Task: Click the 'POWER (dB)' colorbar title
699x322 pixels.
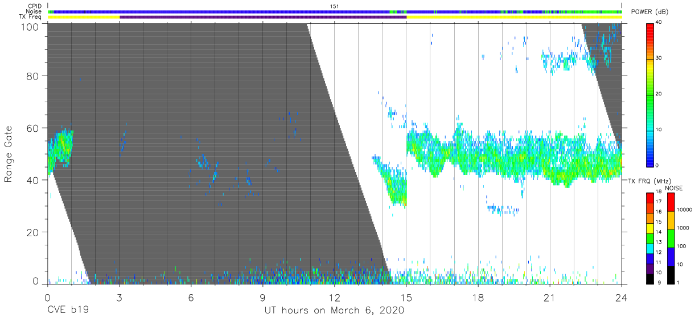Action: click(x=649, y=12)
